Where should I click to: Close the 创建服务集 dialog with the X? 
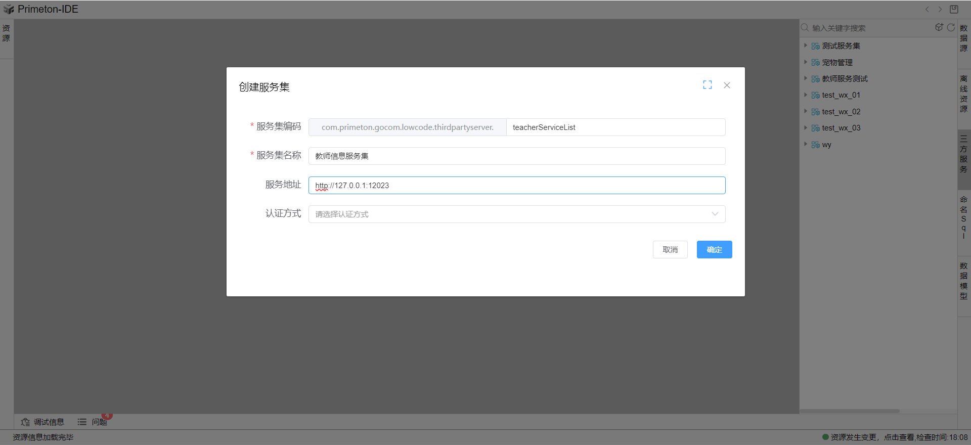727,85
